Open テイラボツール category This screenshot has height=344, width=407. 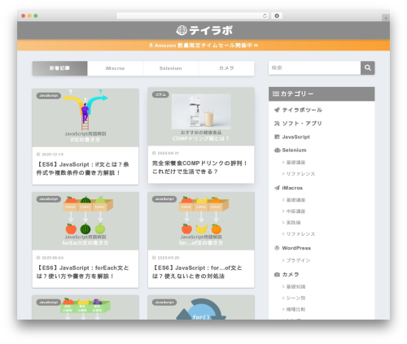point(302,110)
